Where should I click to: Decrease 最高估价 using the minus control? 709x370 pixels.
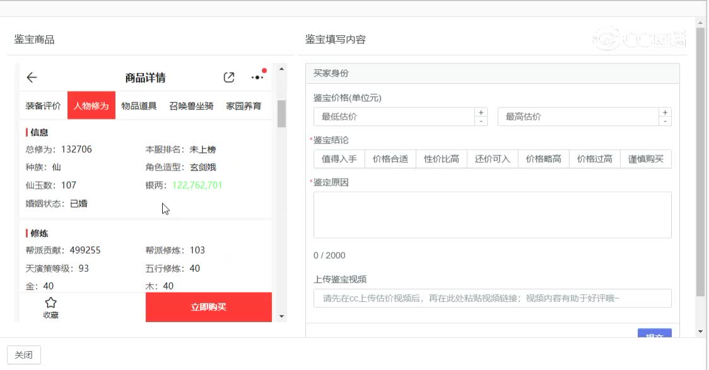(x=665, y=120)
